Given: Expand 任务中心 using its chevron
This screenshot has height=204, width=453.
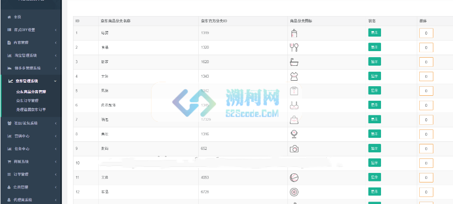Looking at the screenshot, I should tap(55, 149).
